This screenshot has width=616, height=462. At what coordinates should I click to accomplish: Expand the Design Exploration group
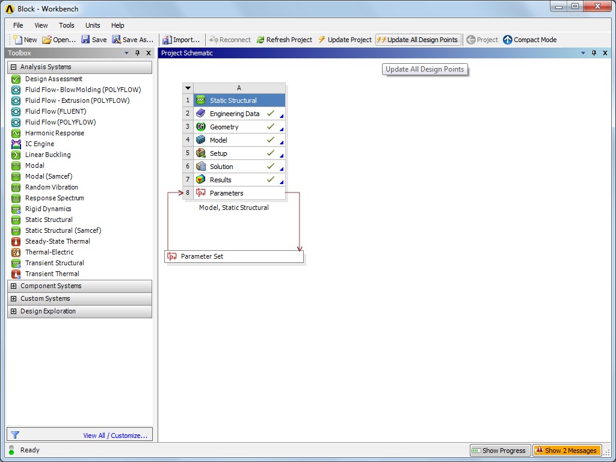pyautogui.click(x=13, y=311)
